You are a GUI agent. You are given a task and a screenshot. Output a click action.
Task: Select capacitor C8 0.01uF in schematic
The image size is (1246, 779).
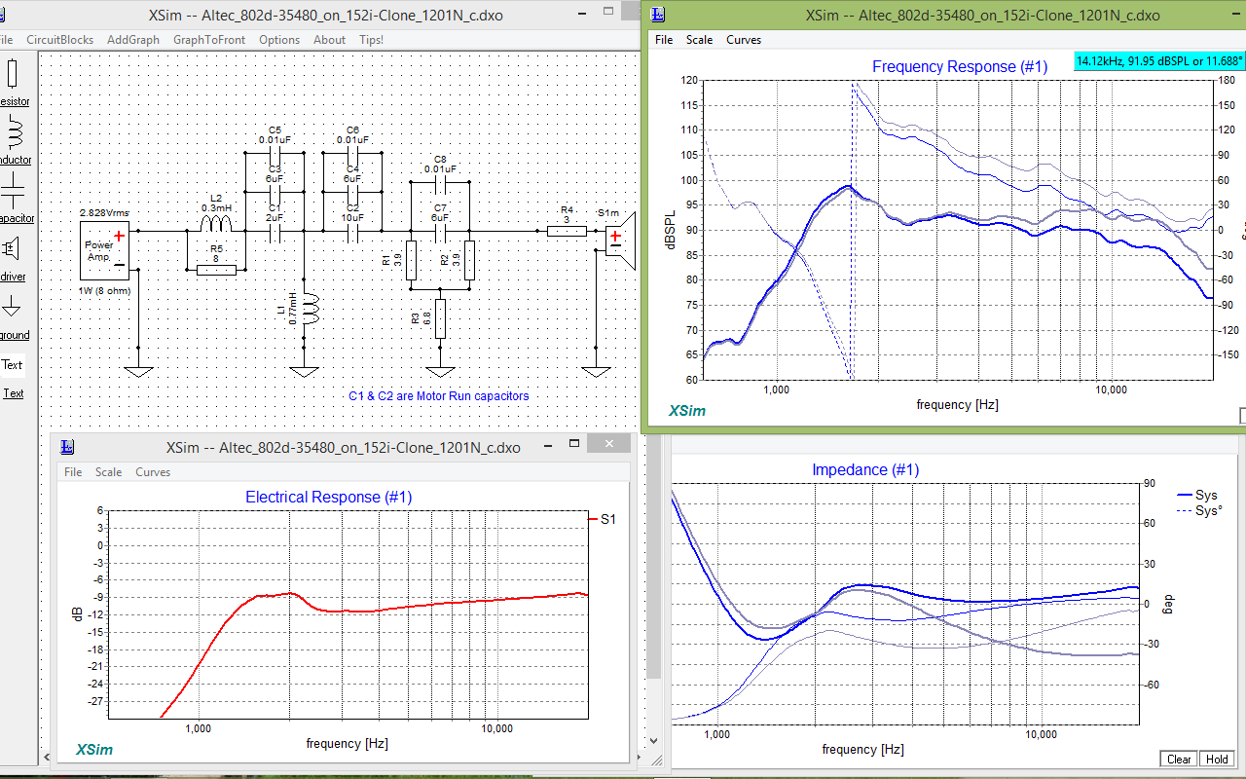coord(440,182)
